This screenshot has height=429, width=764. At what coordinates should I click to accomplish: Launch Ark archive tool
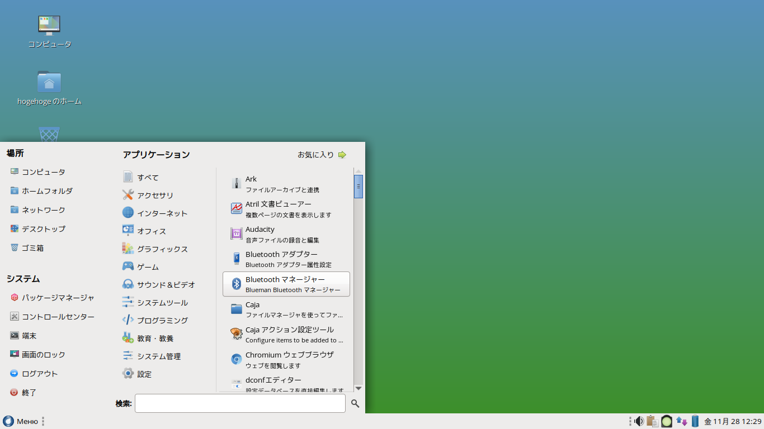(286, 184)
